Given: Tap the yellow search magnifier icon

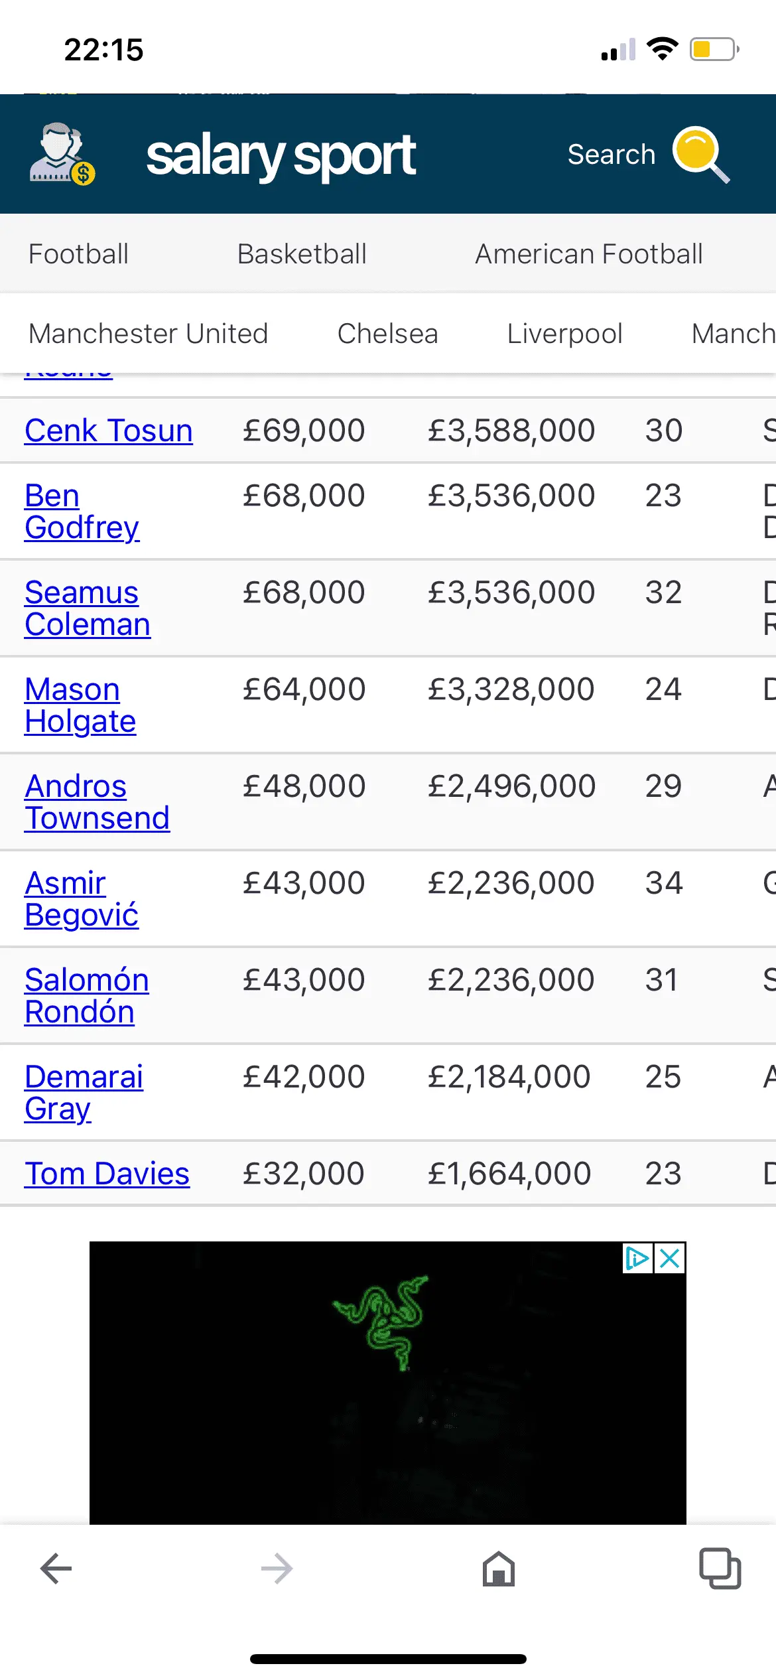Looking at the screenshot, I should click(x=700, y=154).
